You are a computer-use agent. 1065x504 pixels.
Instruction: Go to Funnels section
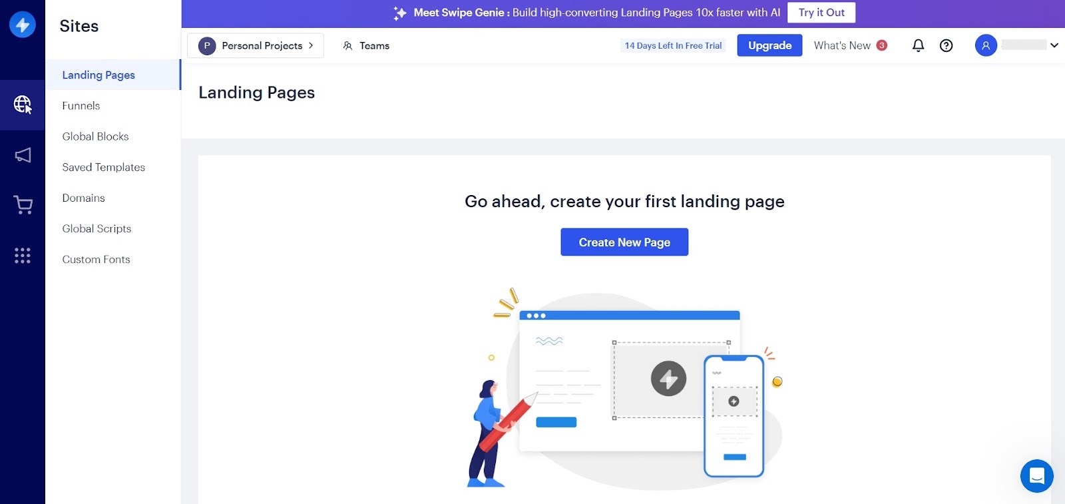point(81,105)
